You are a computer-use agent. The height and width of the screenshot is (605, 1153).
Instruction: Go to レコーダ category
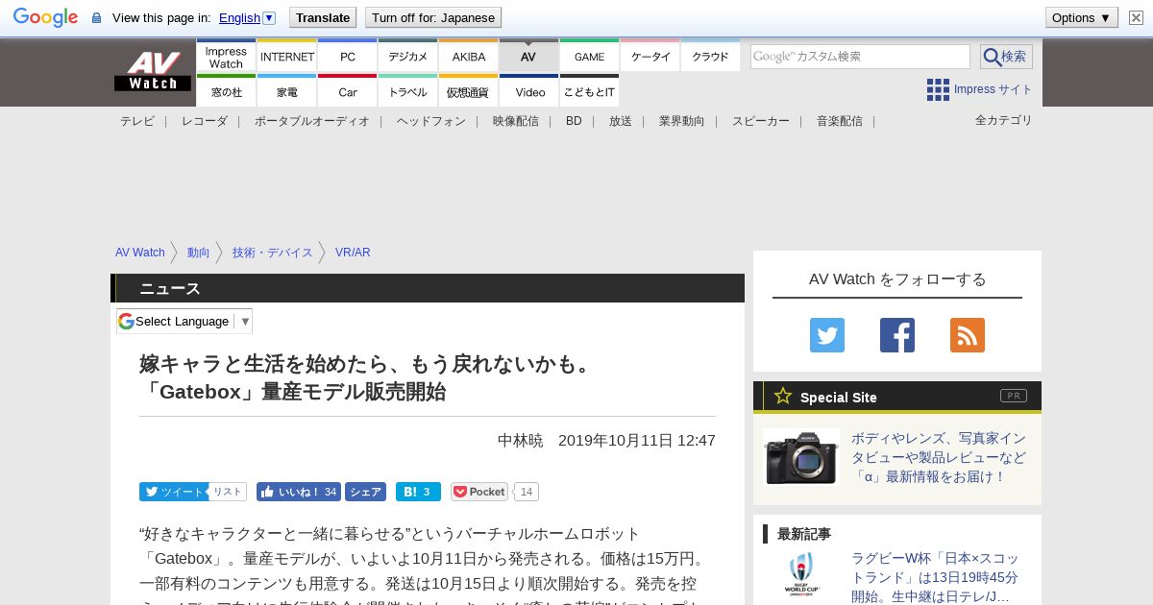coord(205,121)
